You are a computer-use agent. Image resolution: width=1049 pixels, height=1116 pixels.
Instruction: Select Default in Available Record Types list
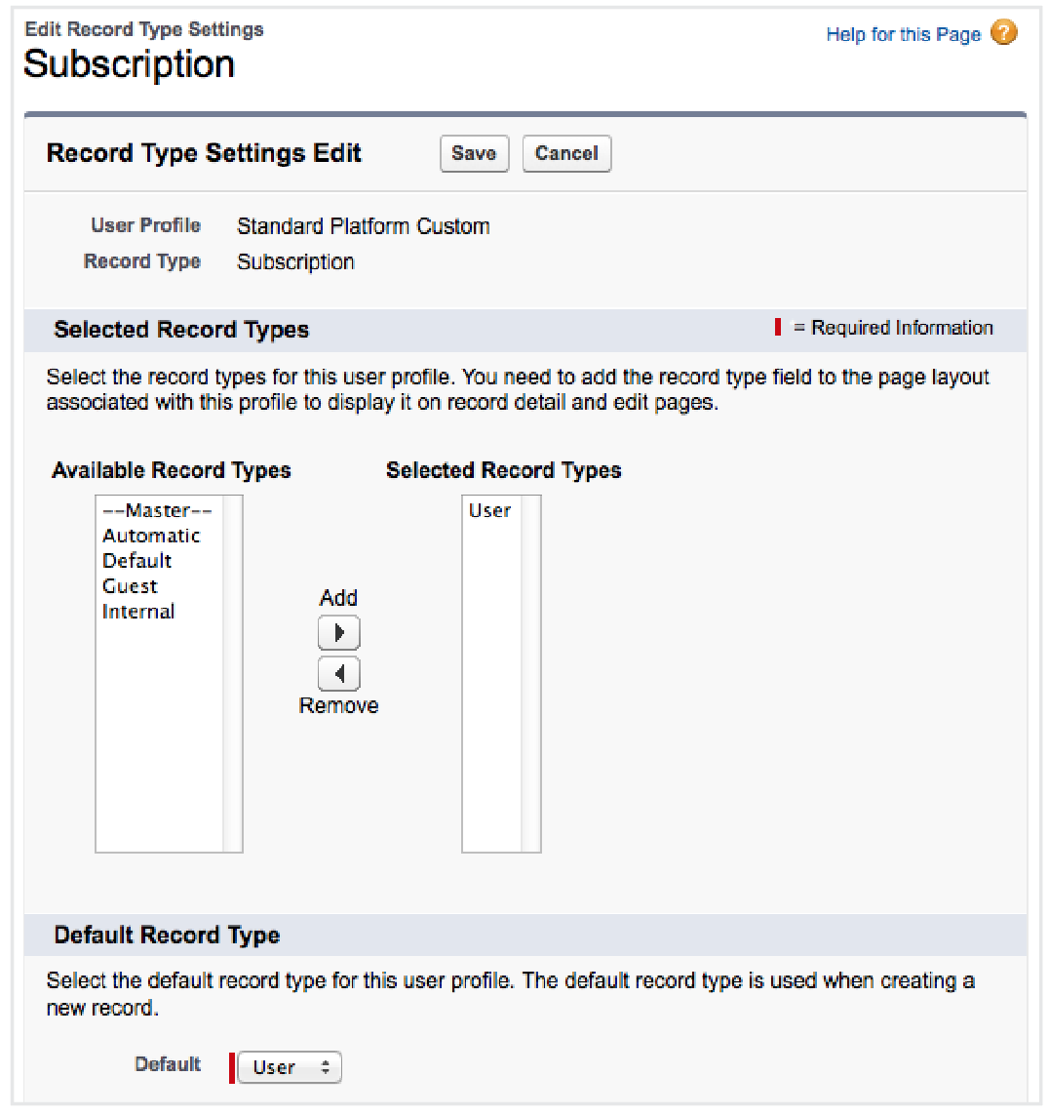[137, 561]
